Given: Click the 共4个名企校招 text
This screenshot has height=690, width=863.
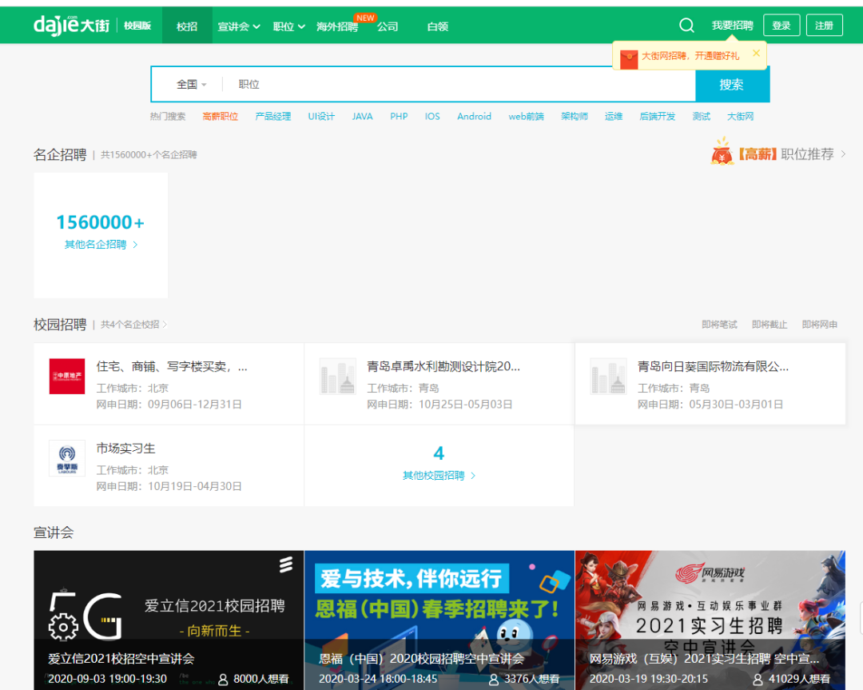Looking at the screenshot, I should click(130, 325).
